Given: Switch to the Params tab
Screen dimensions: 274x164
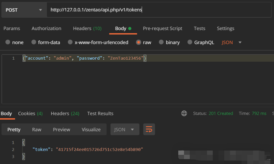Looking at the screenshot, I should [12, 28].
